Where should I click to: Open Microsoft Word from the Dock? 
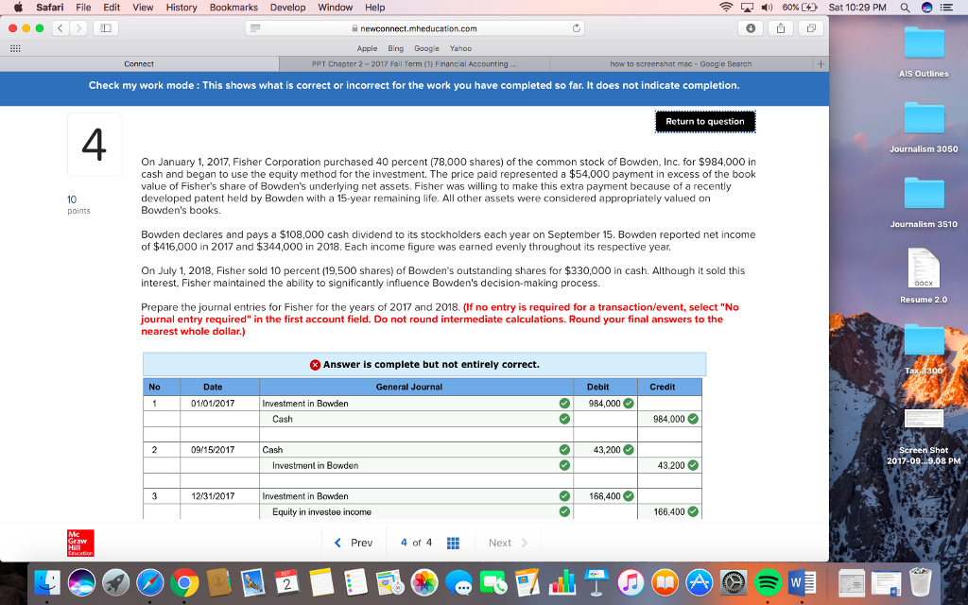click(x=802, y=582)
